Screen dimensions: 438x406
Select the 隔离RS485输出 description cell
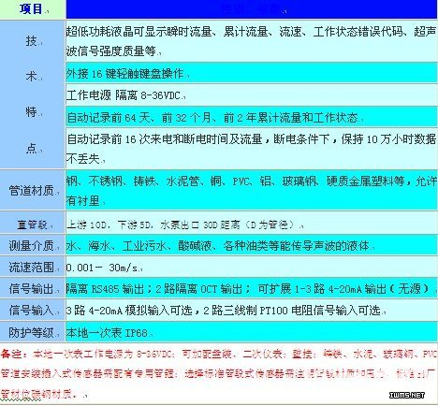252,288
